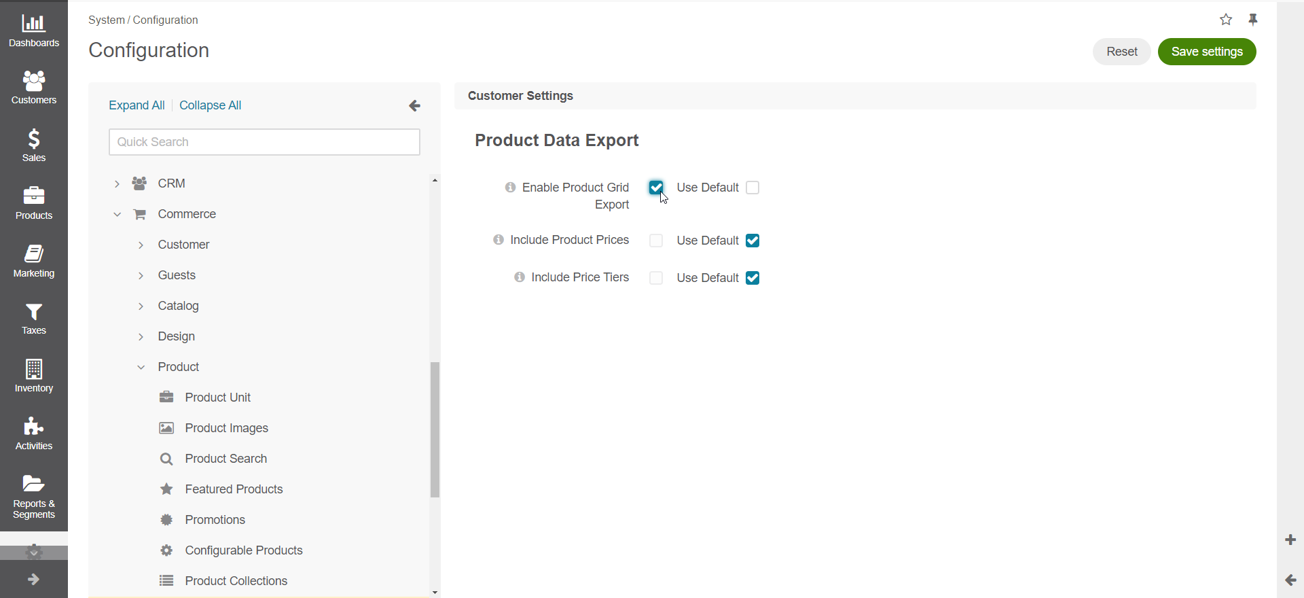
Task: Expand the CRM tree node
Action: click(117, 183)
